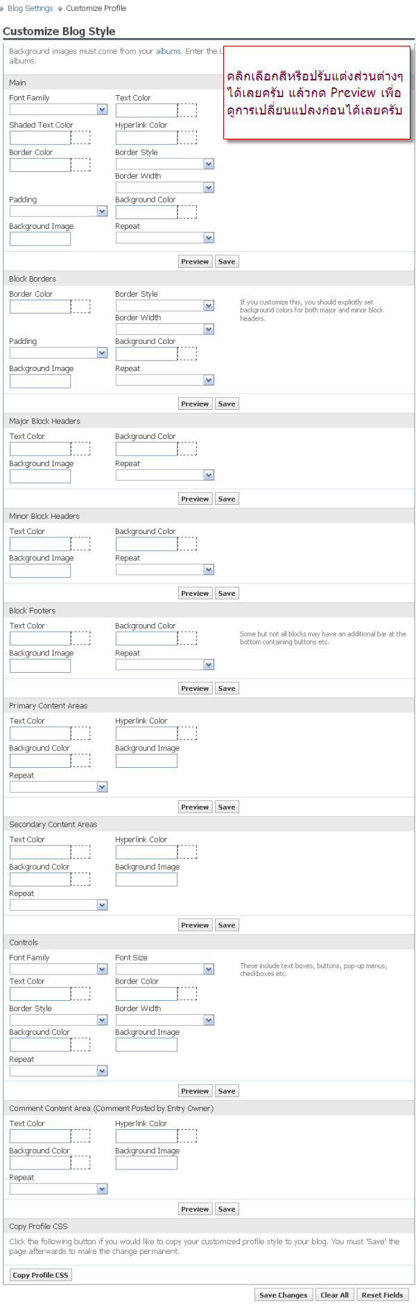416x1306 pixels.
Task: Click Save button in Block Borders section
Action: pos(227,404)
